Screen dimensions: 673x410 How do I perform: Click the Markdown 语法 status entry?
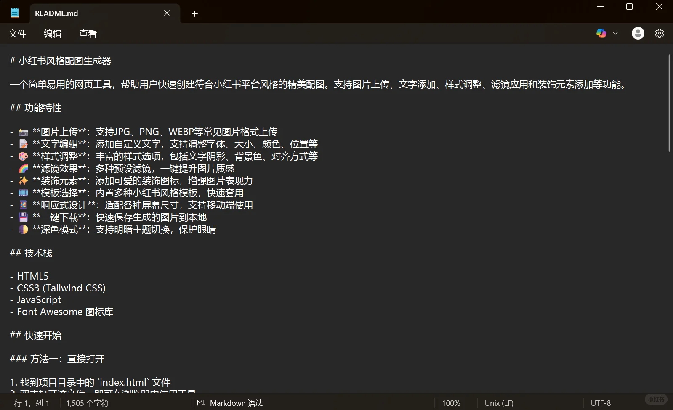[x=237, y=403]
